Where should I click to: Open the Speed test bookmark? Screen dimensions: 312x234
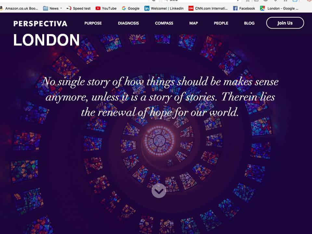tap(79, 8)
